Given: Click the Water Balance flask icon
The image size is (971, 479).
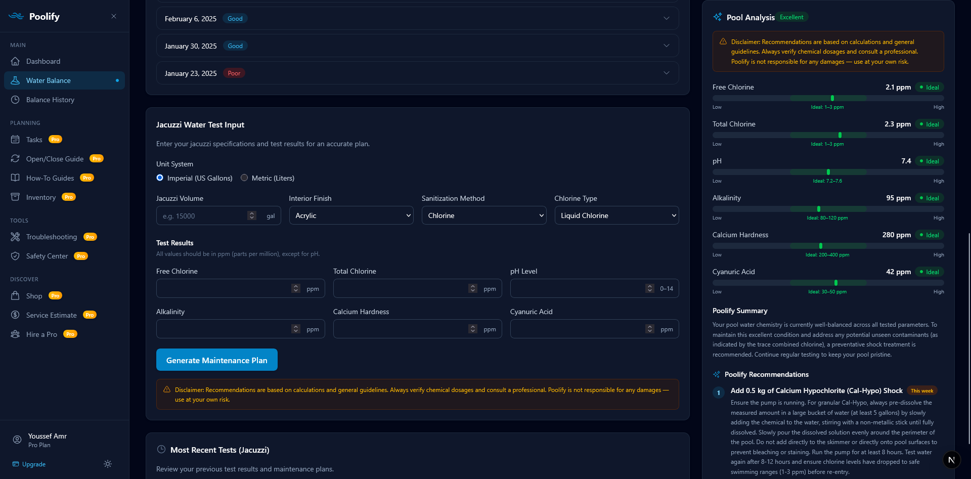Looking at the screenshot, I should coord(15,80).
